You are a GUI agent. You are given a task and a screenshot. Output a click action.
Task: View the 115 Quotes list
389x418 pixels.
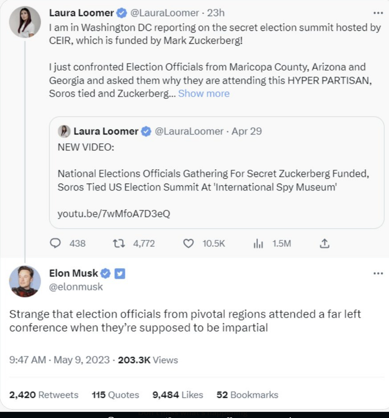(x=115, y=395)
